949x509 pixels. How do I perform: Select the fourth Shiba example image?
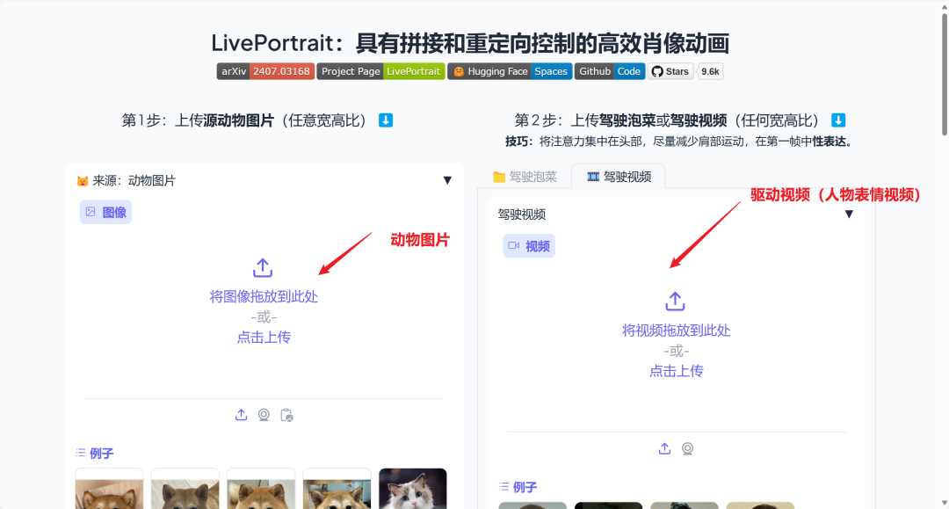(337, 489)
